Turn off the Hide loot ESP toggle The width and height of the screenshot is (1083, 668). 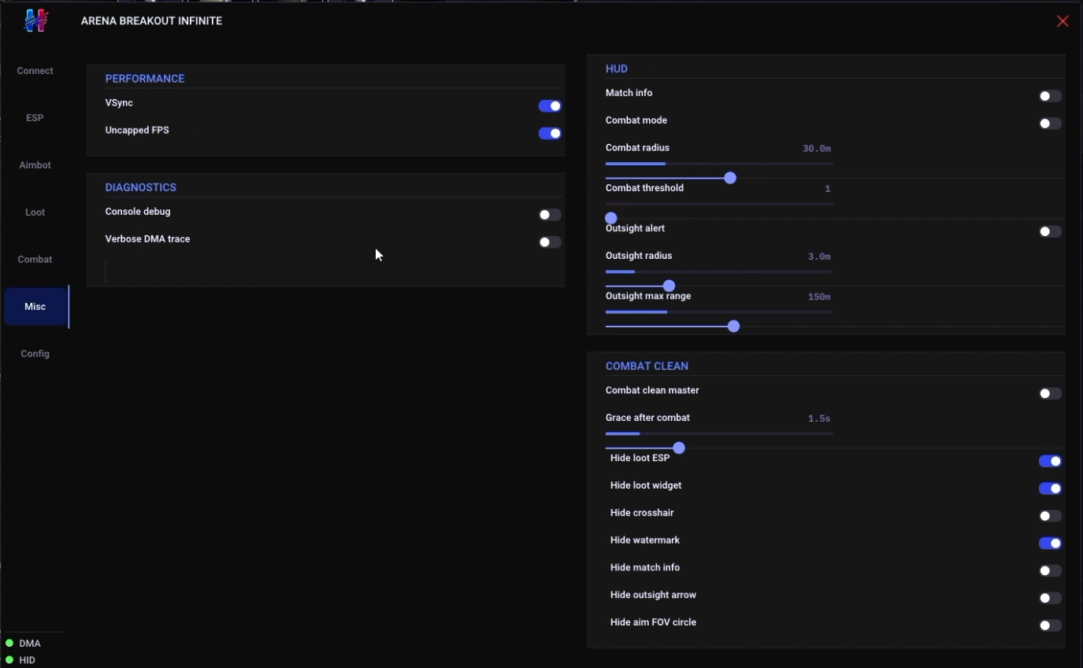click(x=1050, y=461)
